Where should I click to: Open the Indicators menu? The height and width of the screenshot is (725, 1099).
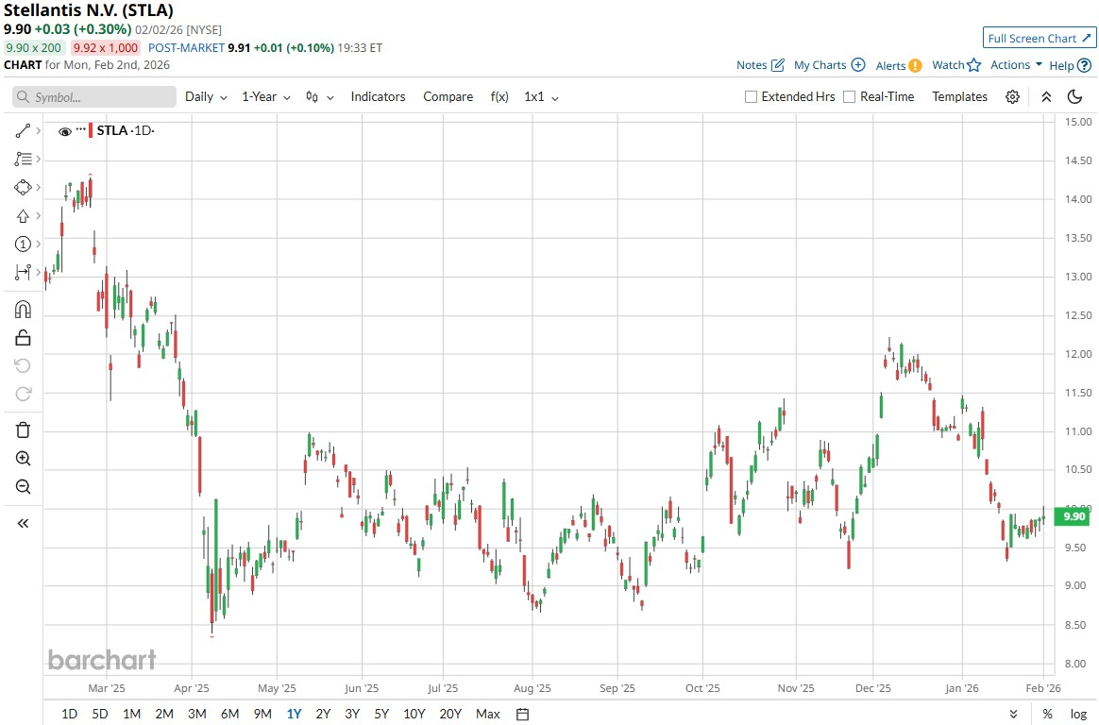(378, 96)
